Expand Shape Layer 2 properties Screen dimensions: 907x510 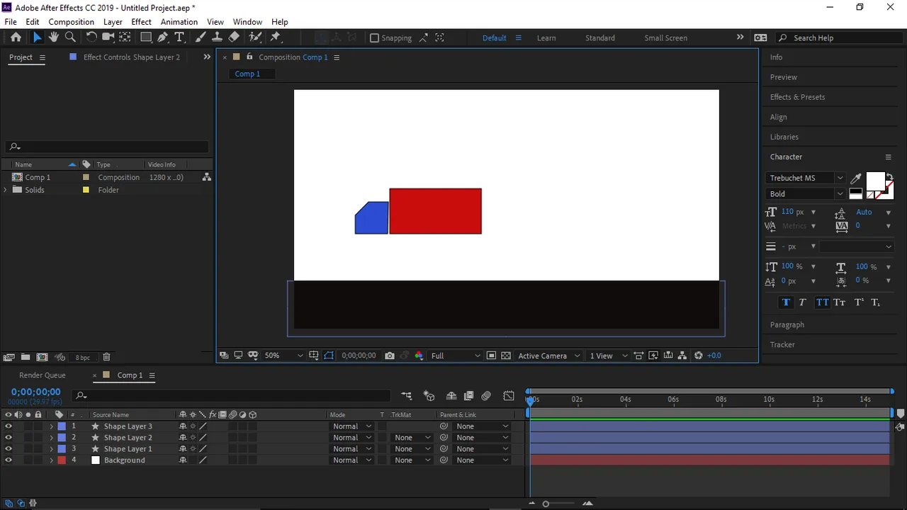point(51,438)
